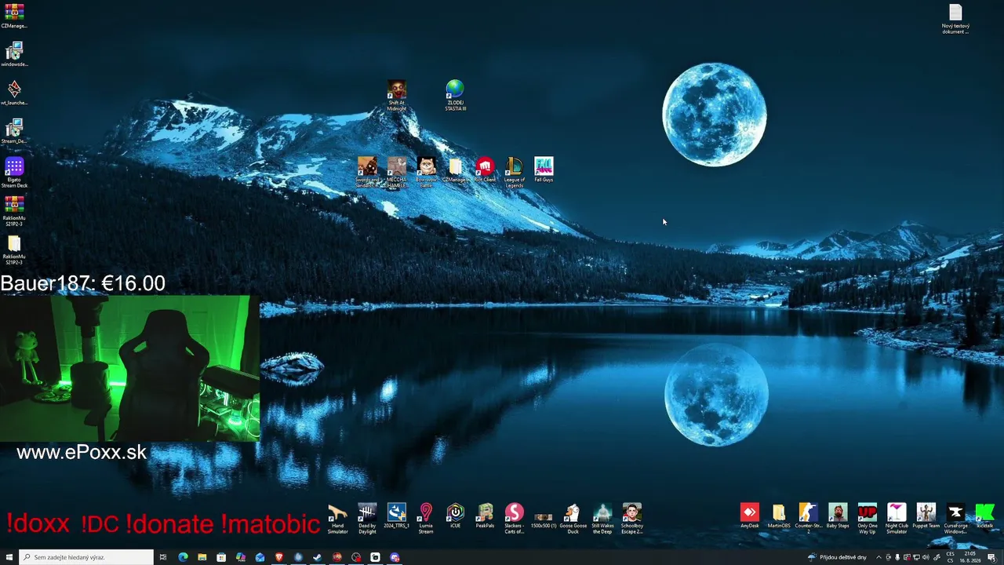Screen dimensions: 1004x565
Task: Launch Goose Goose Duck shortcut
Action: click(x=573, y=519)
